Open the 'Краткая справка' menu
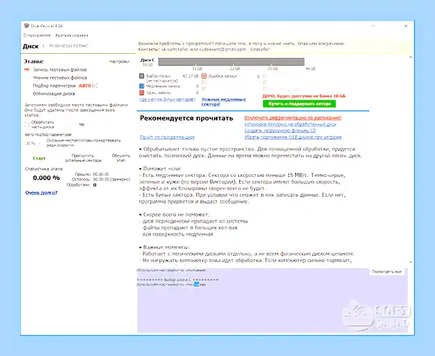435x356 pixels. [72, 35]
